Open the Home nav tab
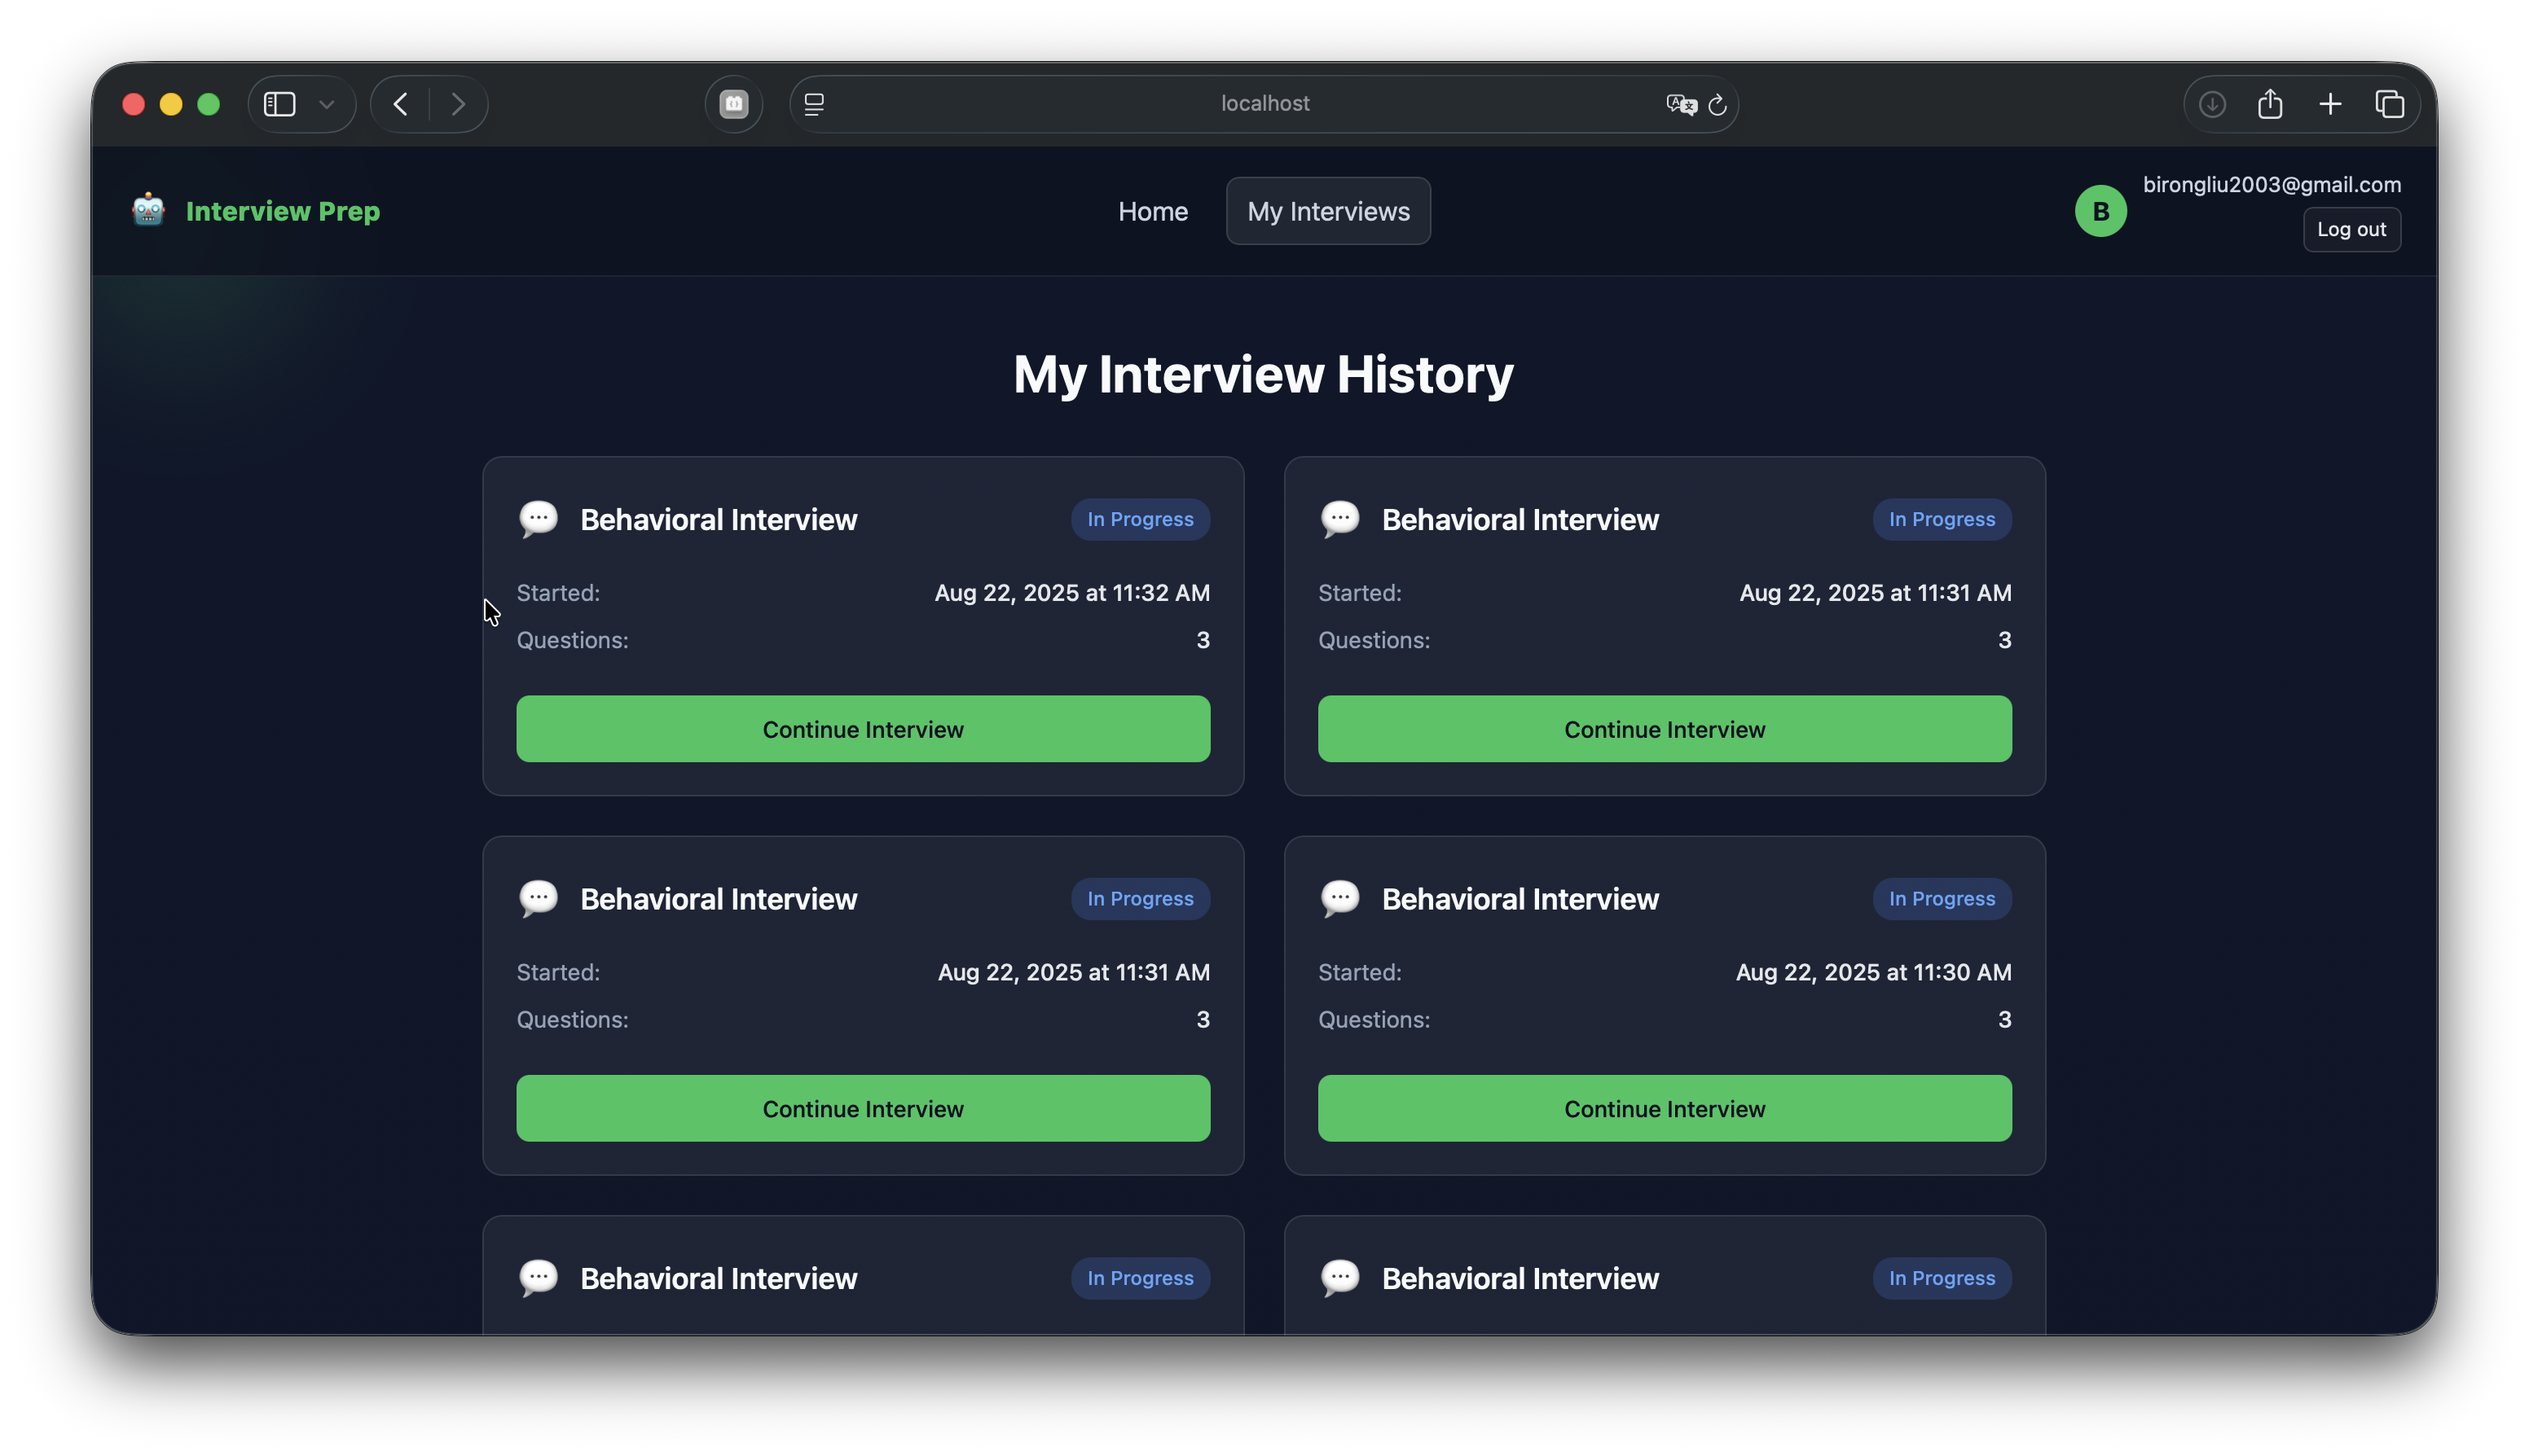The width and height of the screenshot is (2529, 1456). point(1152,211)
